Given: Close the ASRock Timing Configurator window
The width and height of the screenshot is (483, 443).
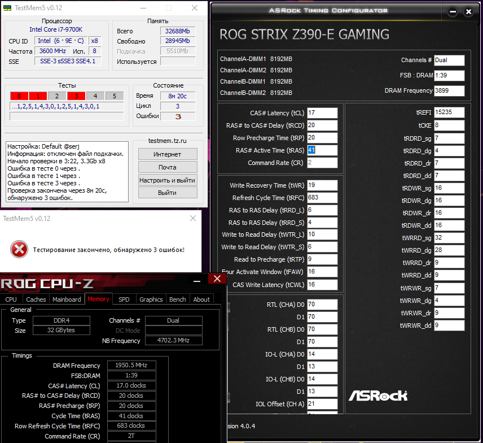Looking at the screenshot, I should click(x=468, y=12).
